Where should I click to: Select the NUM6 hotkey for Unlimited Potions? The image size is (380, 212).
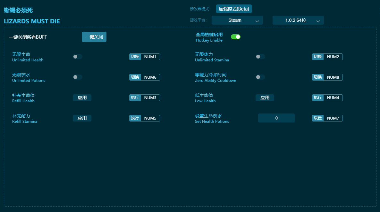150,77
